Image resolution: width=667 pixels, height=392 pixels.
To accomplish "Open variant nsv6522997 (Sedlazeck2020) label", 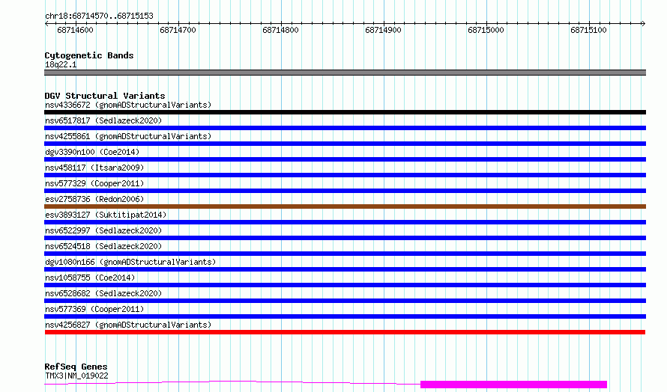I will (103, 230).
